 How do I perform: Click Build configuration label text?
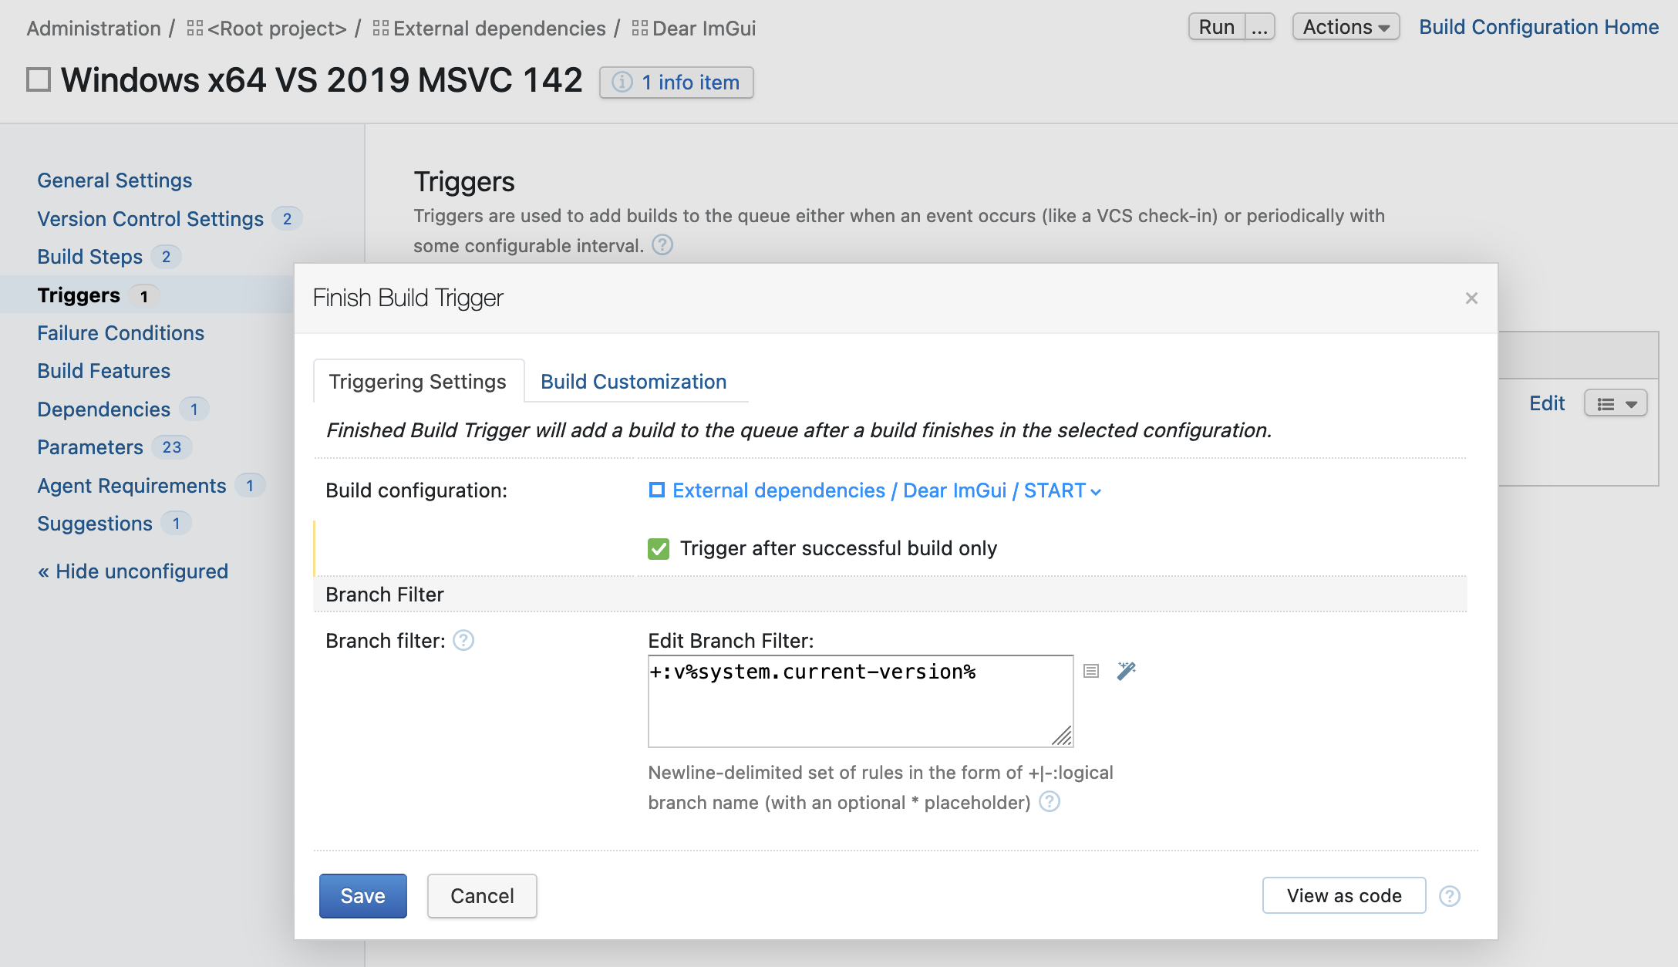416,490
